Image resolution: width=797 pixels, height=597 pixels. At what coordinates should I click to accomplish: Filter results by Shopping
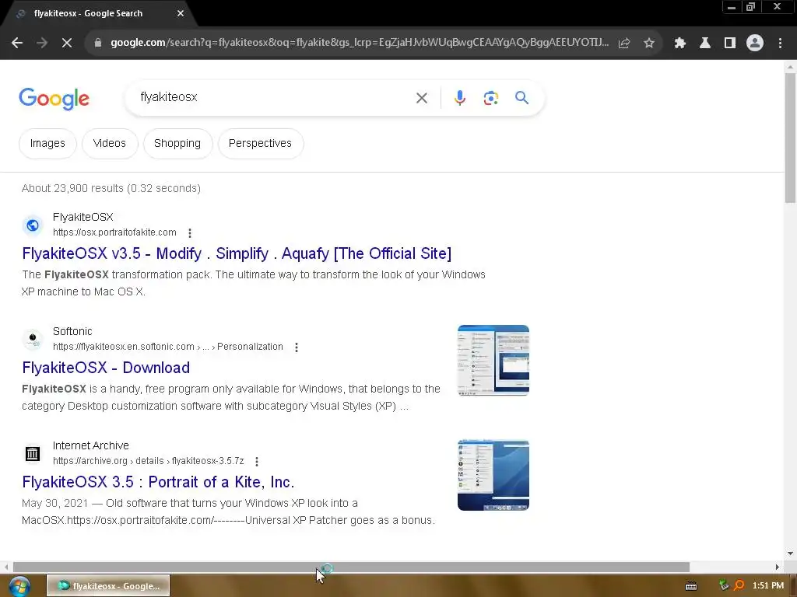click(x=177, y=144)
